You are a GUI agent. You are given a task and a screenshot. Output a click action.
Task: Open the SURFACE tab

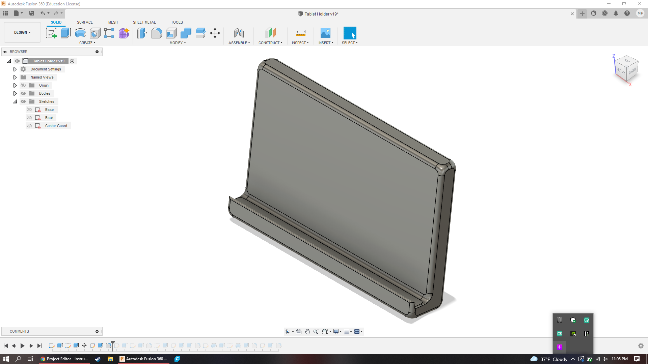(85, 22)
